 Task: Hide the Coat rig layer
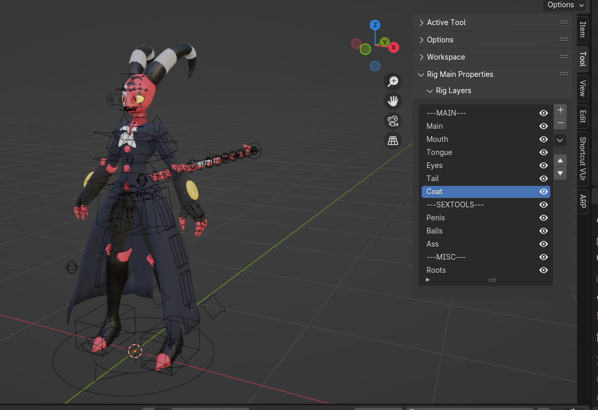tap(543, 192)
